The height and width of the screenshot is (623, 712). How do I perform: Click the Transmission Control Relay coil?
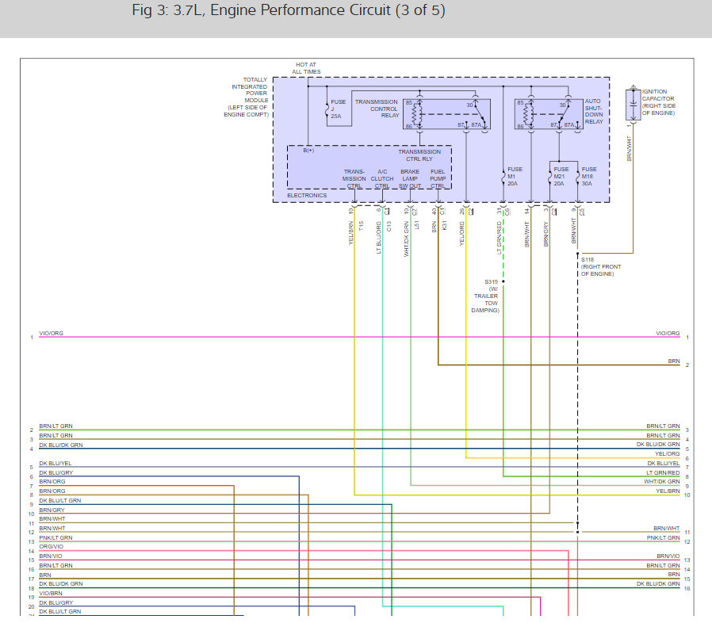click(x=418, y=114)
